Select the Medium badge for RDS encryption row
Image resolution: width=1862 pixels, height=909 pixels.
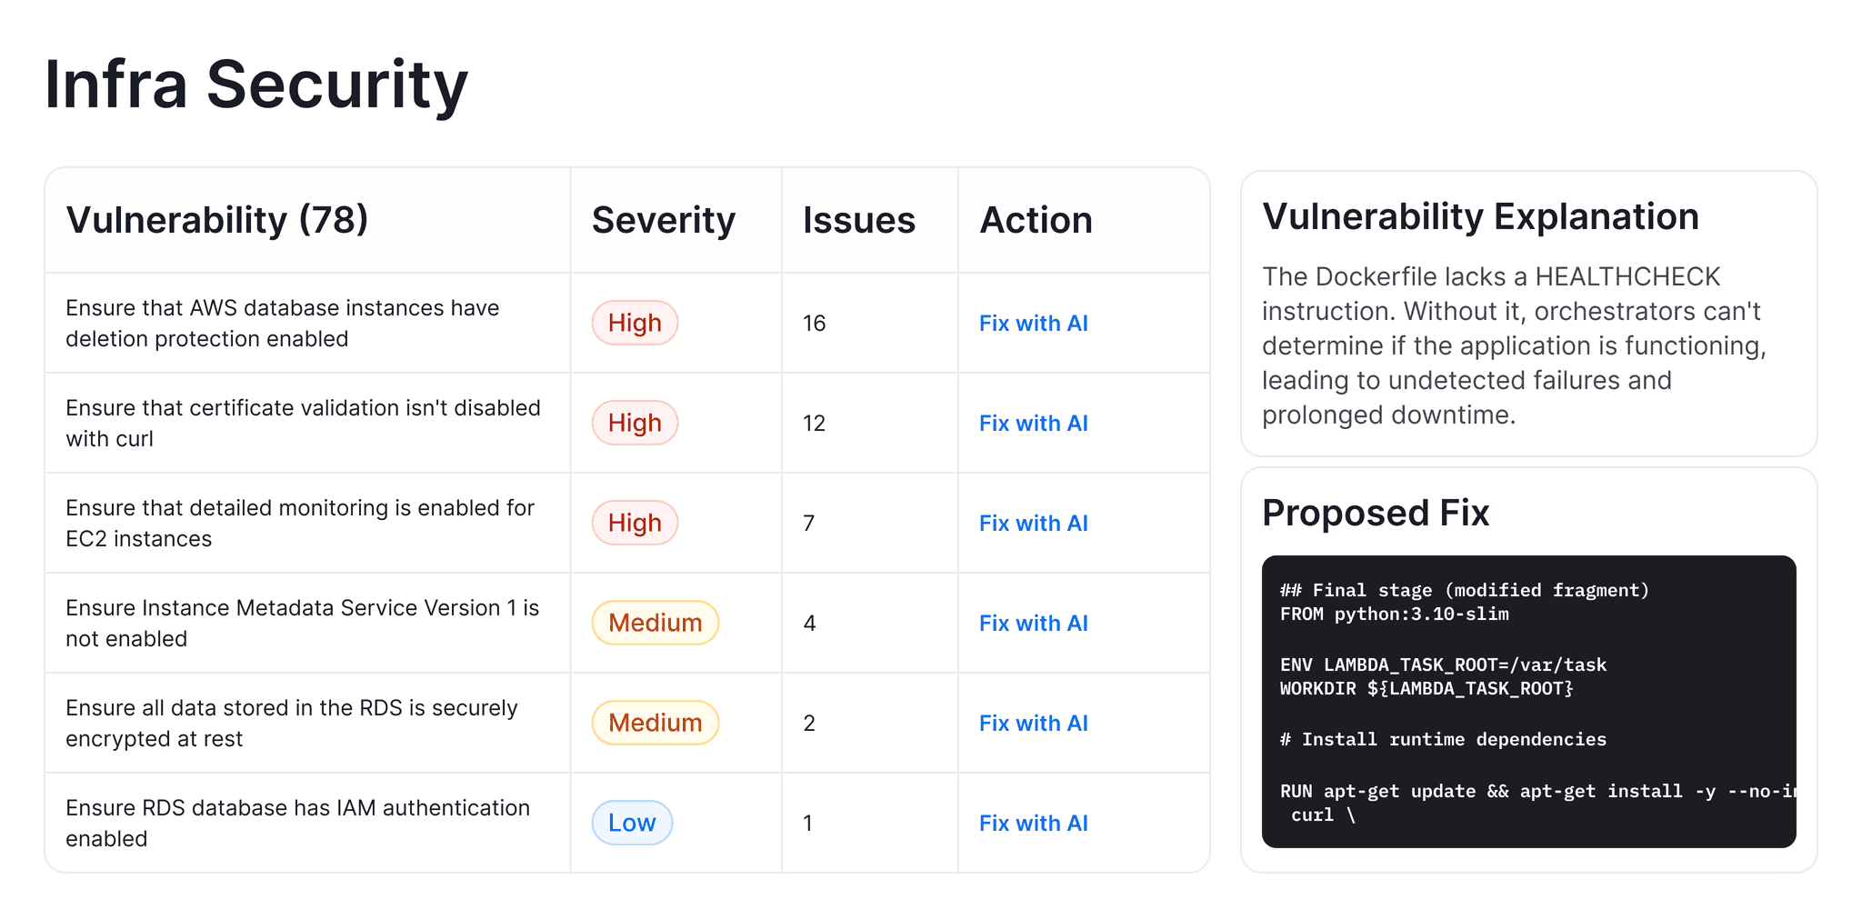tap(655, 723)
